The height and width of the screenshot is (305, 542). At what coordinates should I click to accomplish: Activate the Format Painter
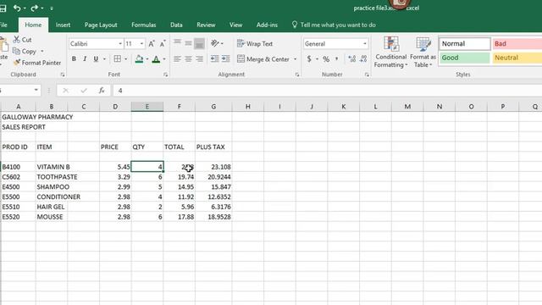tap(37, 63)
